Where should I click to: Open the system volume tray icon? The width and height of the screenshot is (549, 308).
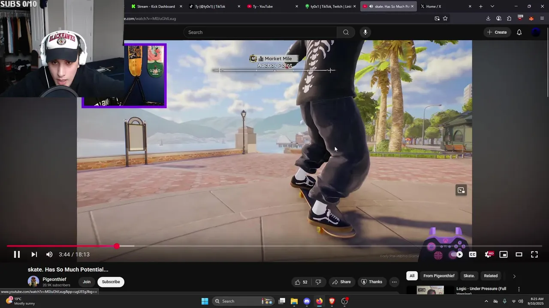521,301
